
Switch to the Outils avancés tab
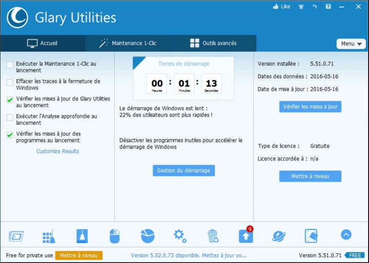[213, 43]
